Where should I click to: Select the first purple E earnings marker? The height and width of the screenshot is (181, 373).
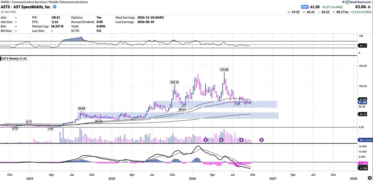coord(205,140)
